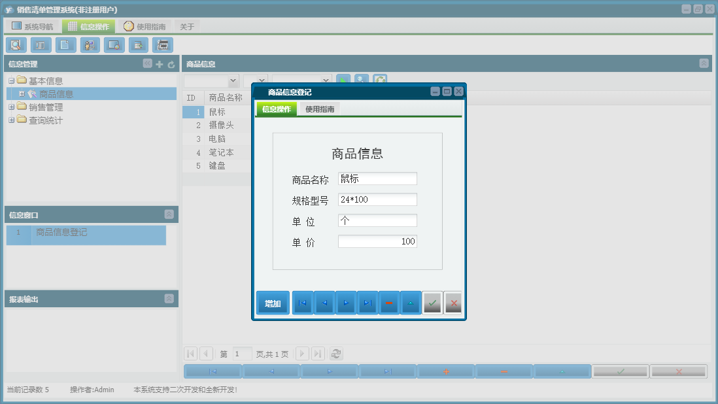Select 查询统计 in the tree
Image resolution: width=718 pixels, height=404 pixels.
point(46,120)
